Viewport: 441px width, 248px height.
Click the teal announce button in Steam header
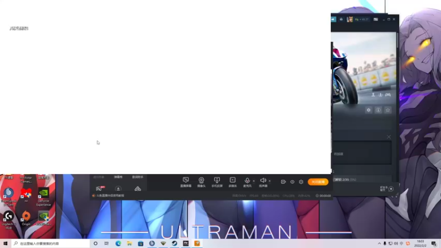[x=334, y=19]
